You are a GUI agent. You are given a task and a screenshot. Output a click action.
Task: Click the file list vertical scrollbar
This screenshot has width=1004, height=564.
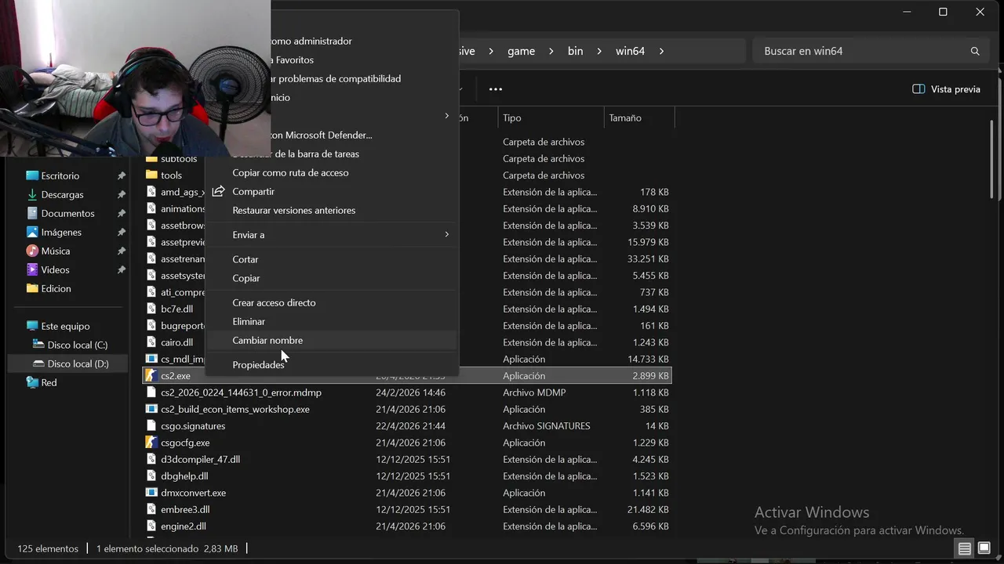991,161
